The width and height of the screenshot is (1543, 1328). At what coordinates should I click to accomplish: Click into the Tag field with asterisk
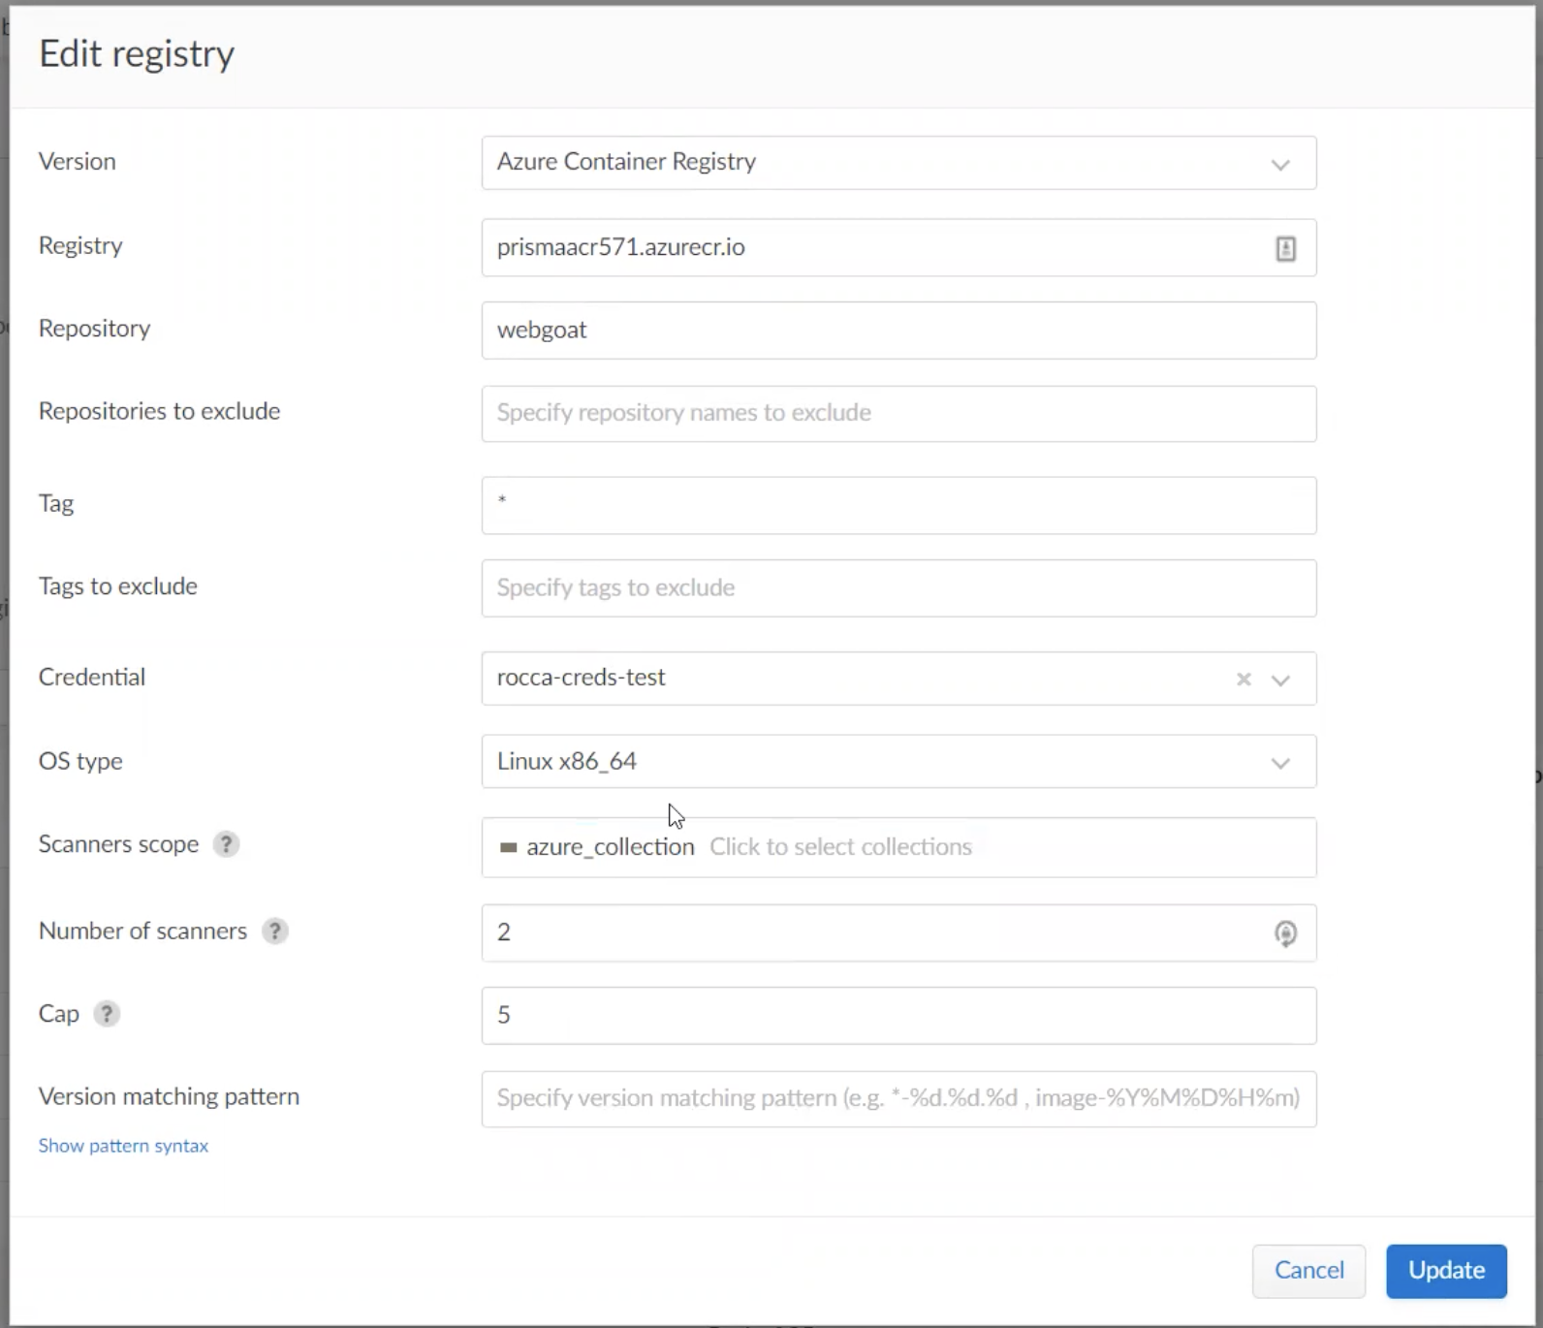click(897, 505)
